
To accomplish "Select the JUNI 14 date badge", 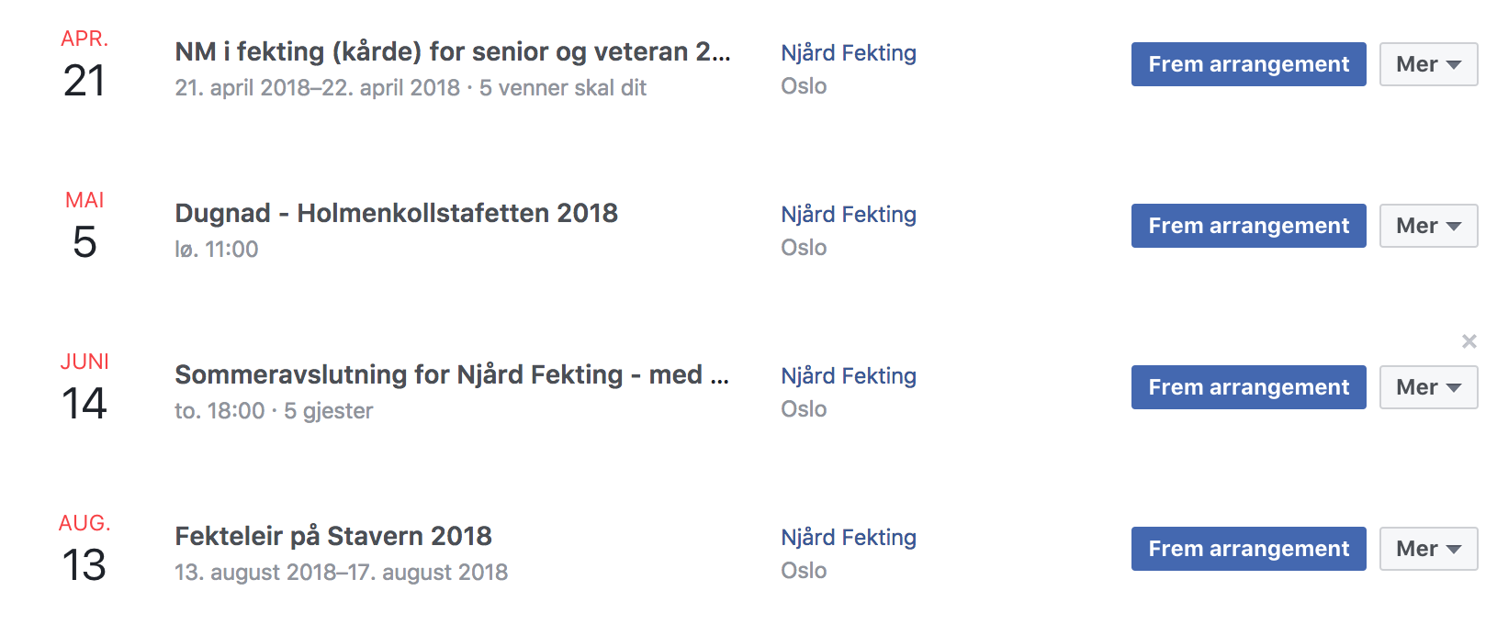I will tap(84, 387).
